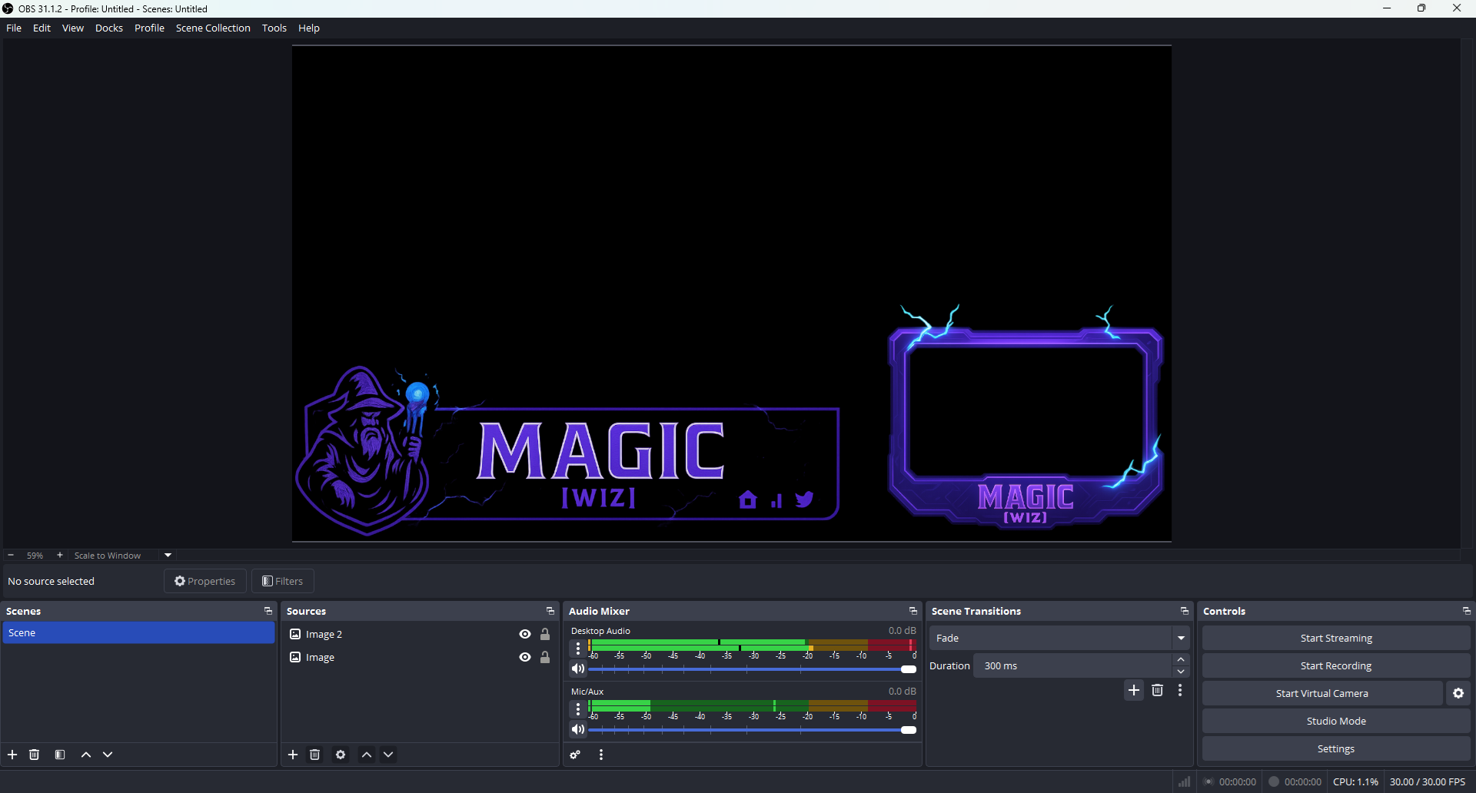
Task: Open the Tools menu
Action: [274, 28]
